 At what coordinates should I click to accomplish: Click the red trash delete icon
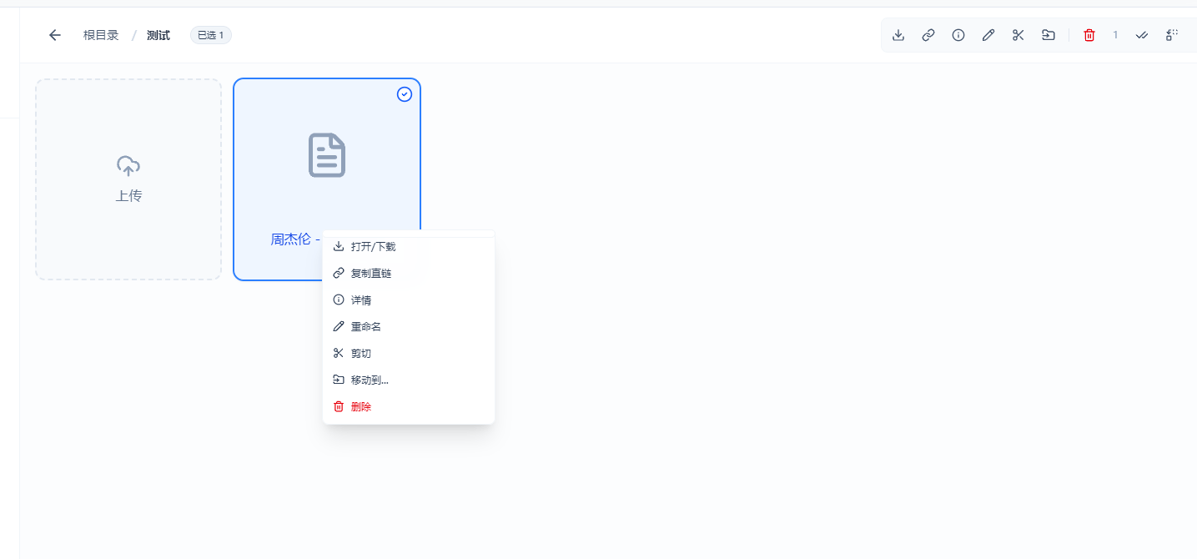coord(1089,35)
